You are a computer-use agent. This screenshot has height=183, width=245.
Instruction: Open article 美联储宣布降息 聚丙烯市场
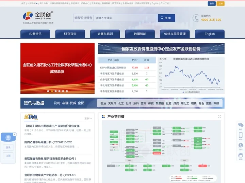50,159
